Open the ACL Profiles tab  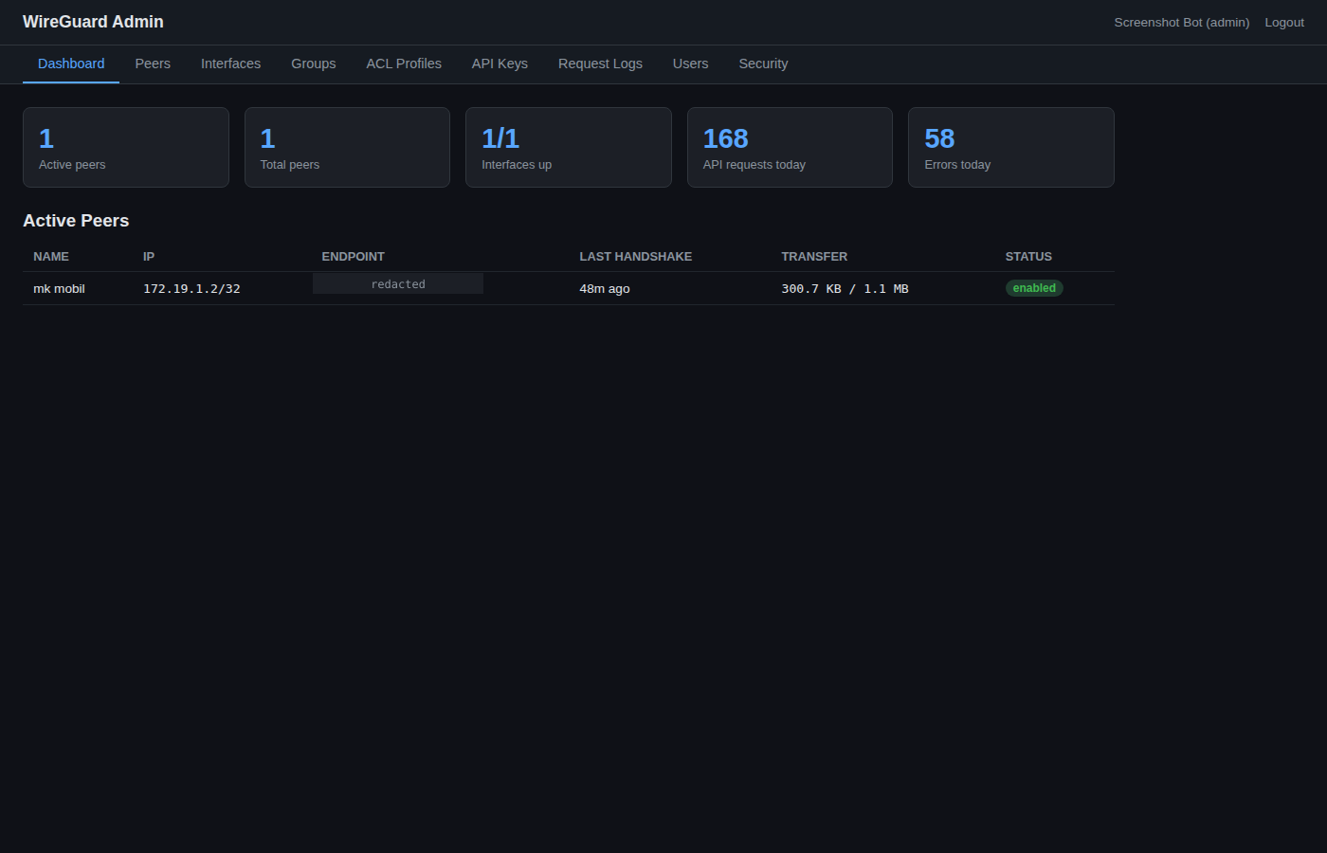click(404, 64)
